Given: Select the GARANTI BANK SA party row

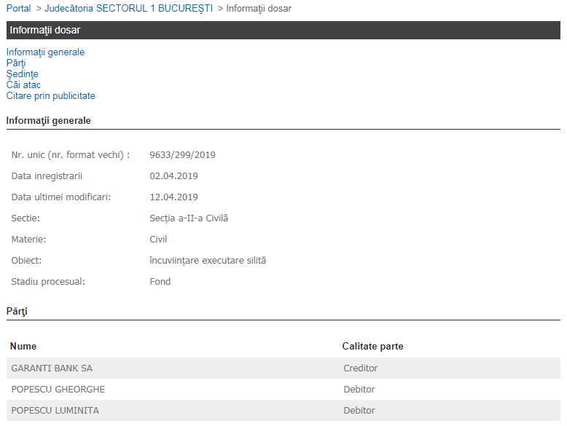Looking at the screenshot, I should coord(52,368).
